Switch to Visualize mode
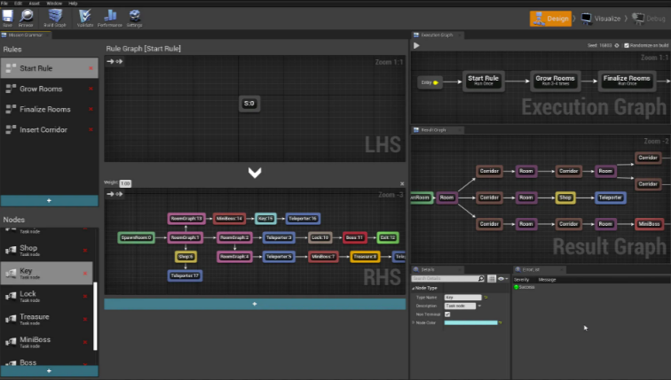 point(601,19)
